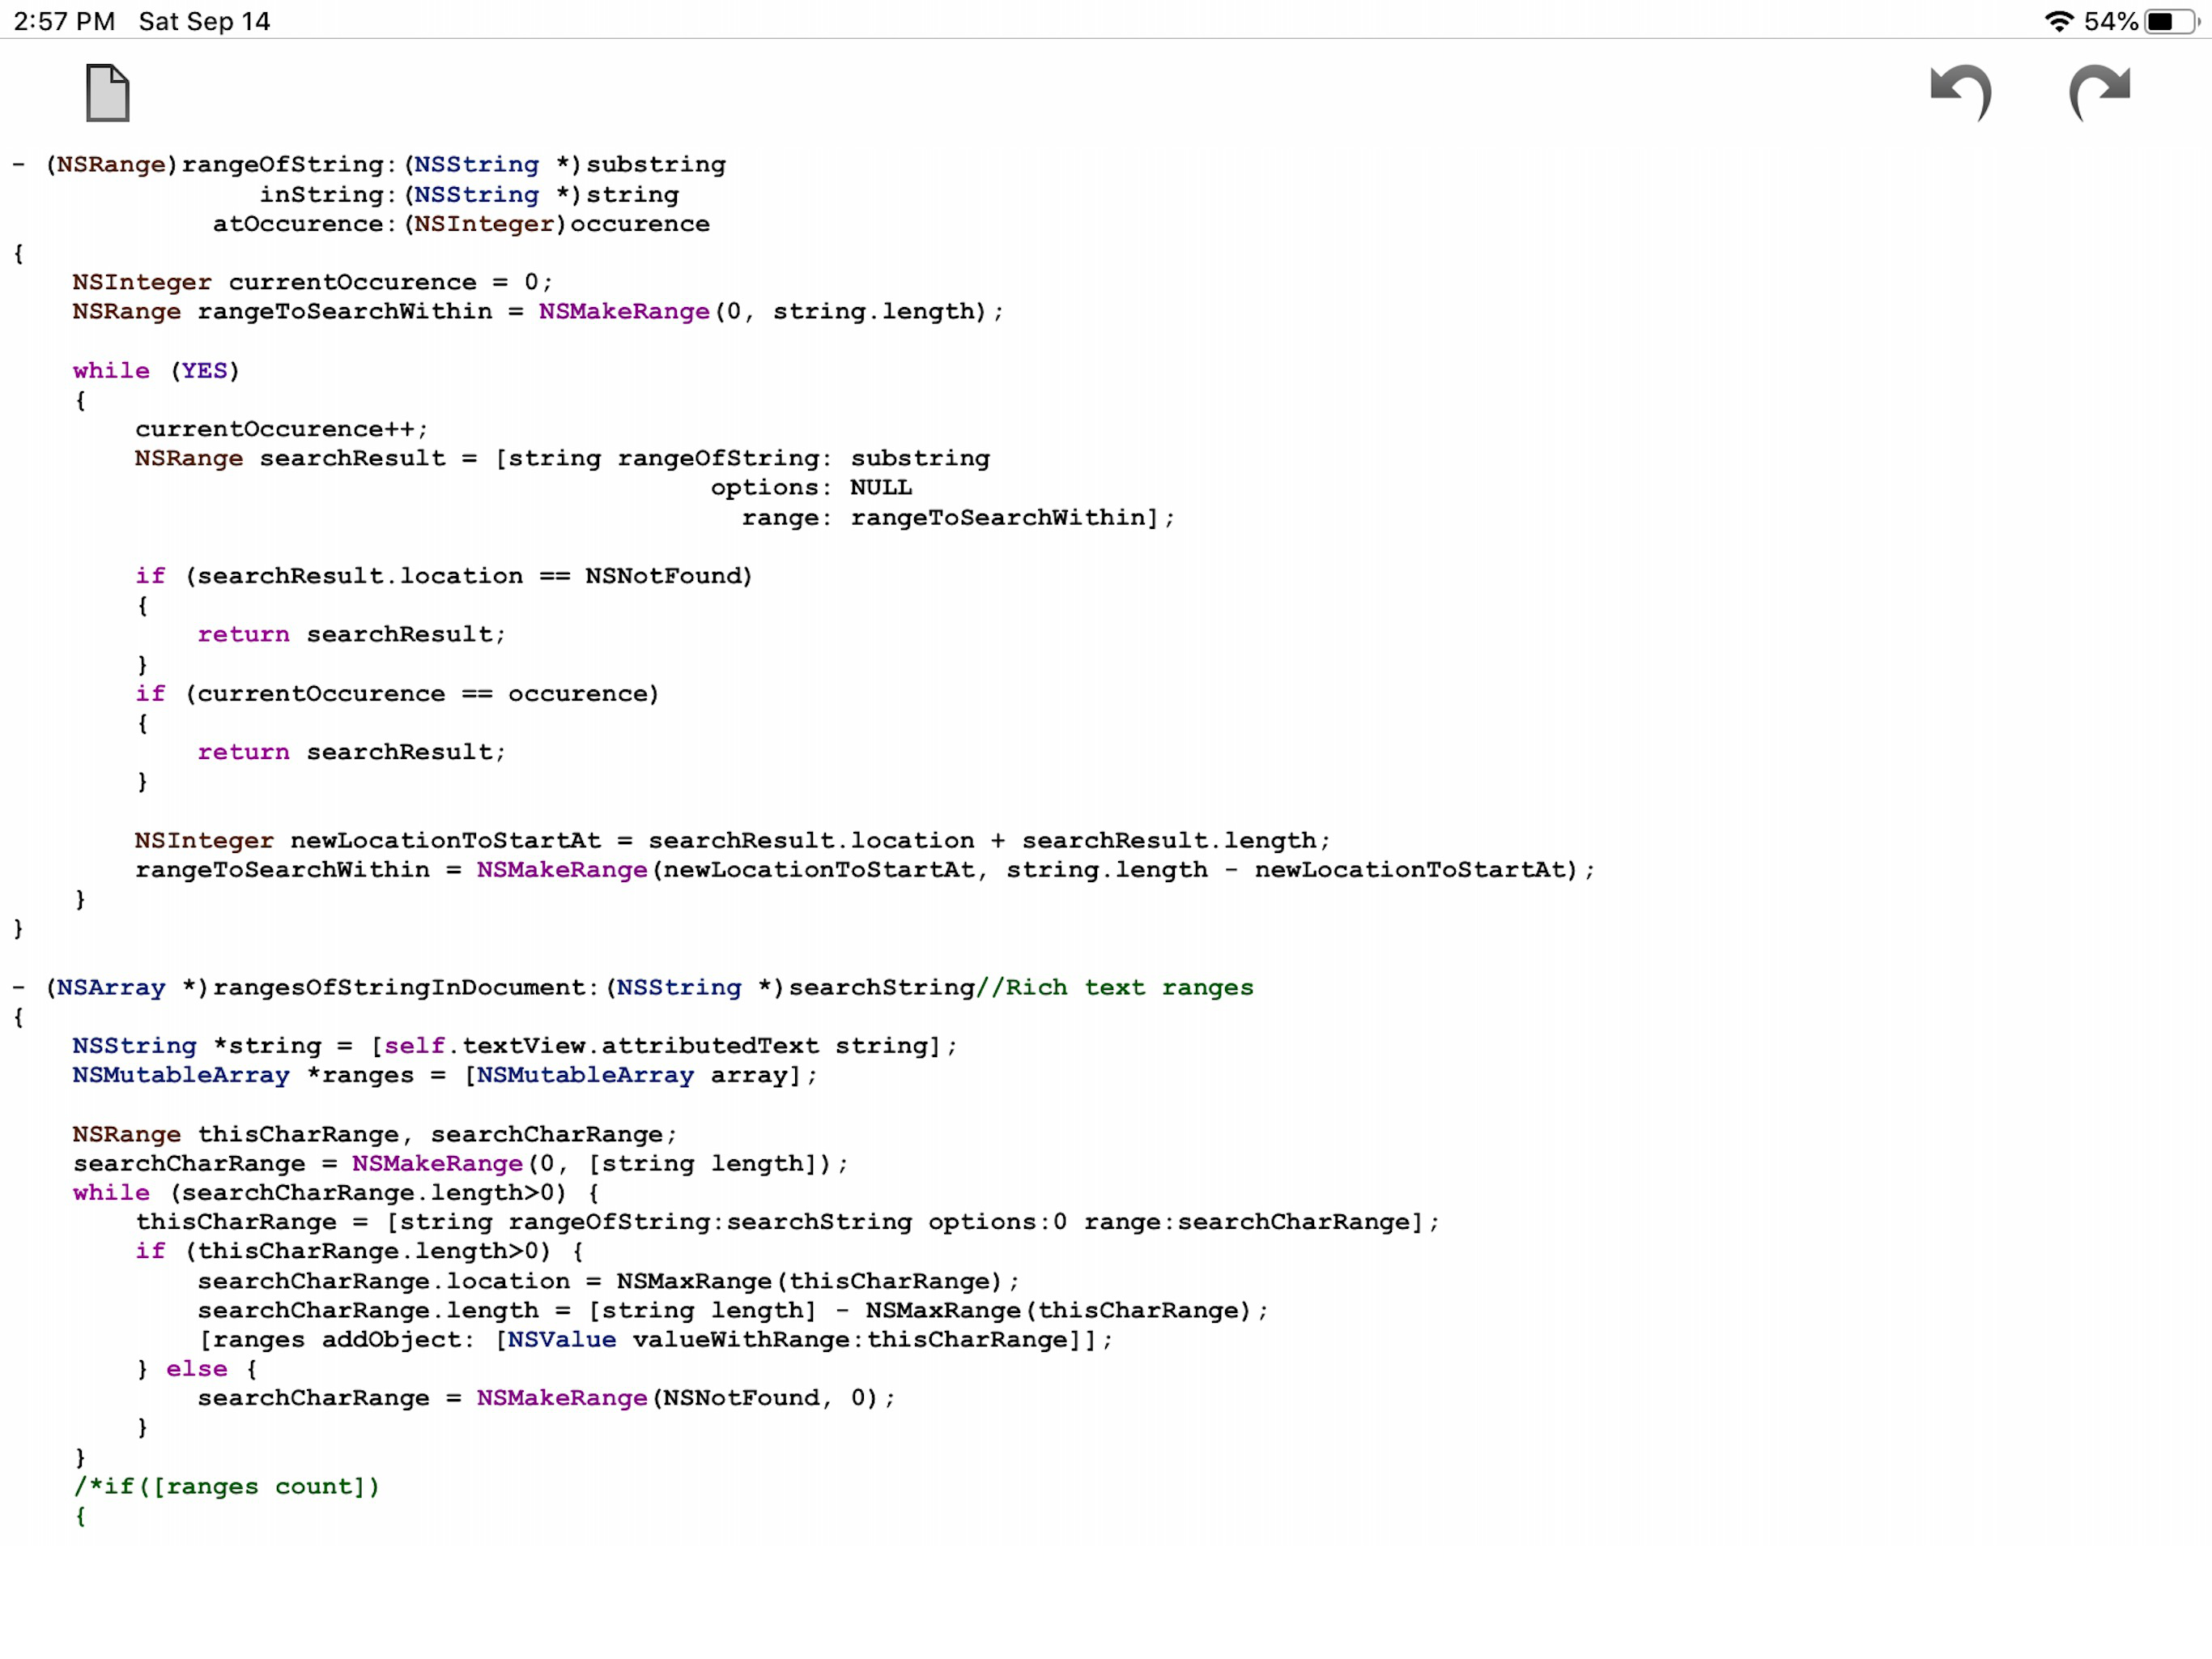Tap the undo arrow icon
2212x1659 pixels.
pyautogui.click(x=1961, y=93)
